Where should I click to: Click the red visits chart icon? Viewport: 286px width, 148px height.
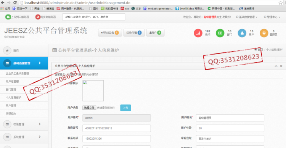click(198, 33)
